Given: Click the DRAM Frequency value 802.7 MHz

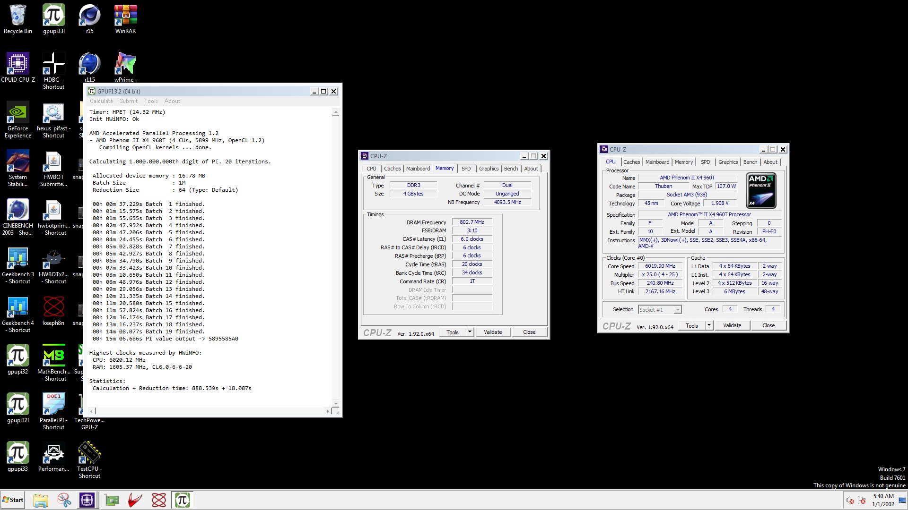Looking at the screenshot, I should pyautogui.click(x=472, y=222).
